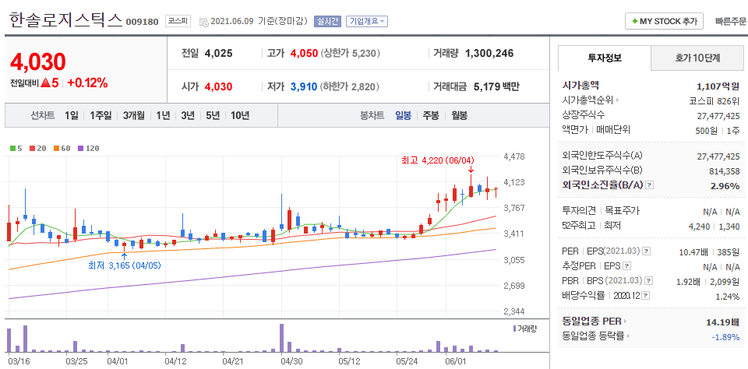The image size is (748, 369).
Task: Select 3년 line chart period
Action: pos(188,115)
